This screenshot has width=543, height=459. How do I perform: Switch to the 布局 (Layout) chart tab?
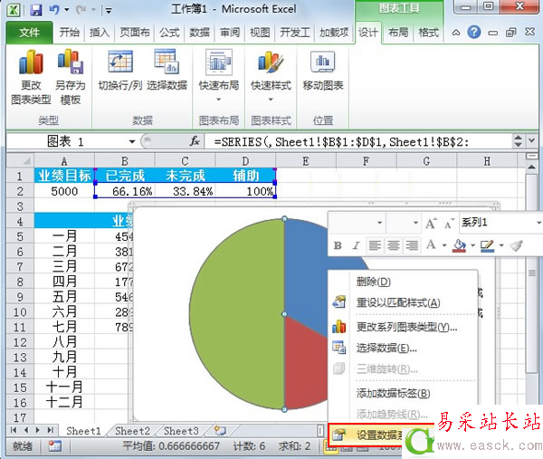coord(397,33)
